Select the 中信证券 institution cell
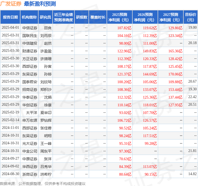 30,28
